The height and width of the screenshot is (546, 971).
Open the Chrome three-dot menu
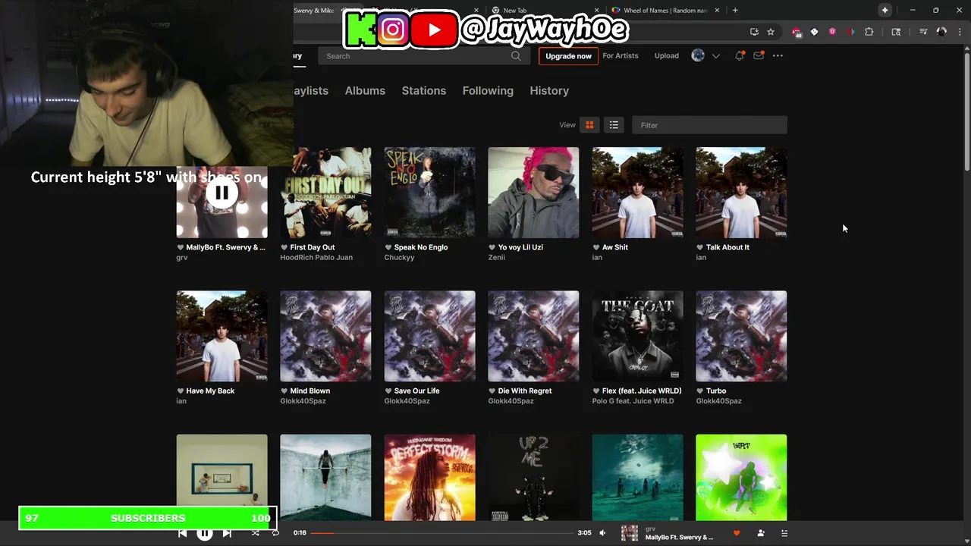pos(959,32)
